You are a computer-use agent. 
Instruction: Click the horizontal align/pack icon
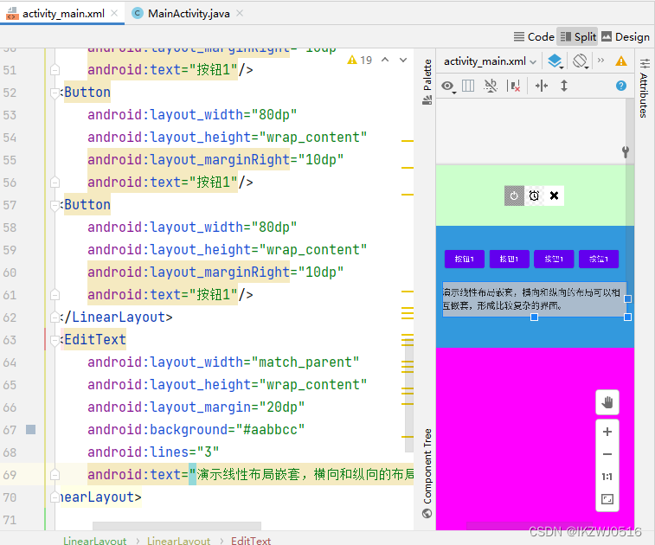coord(542,86)
